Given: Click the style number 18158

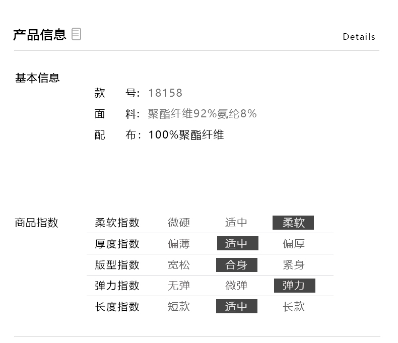Looking at the screenshot, I should (x=165, y=93).
